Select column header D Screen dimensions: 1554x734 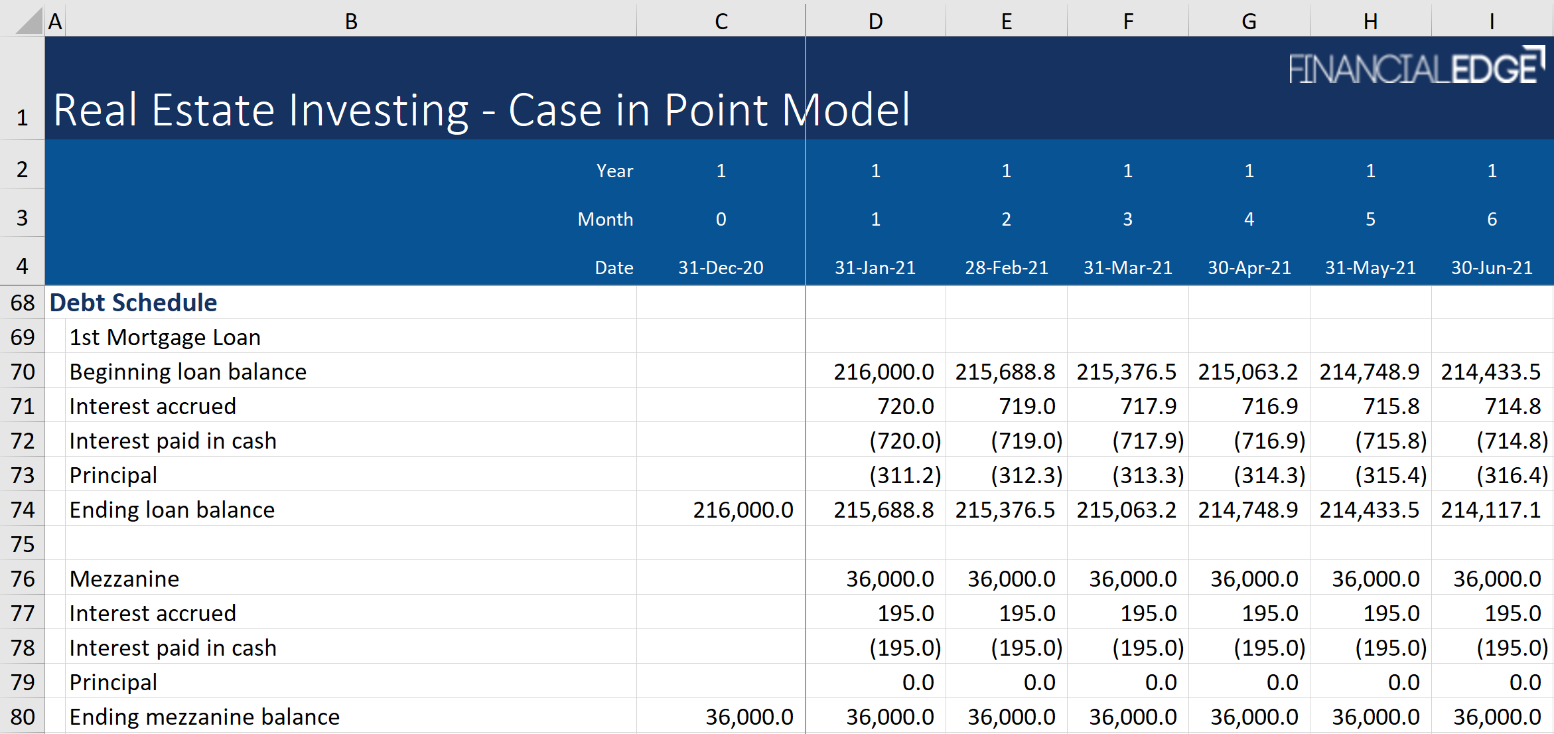point(875,21)
